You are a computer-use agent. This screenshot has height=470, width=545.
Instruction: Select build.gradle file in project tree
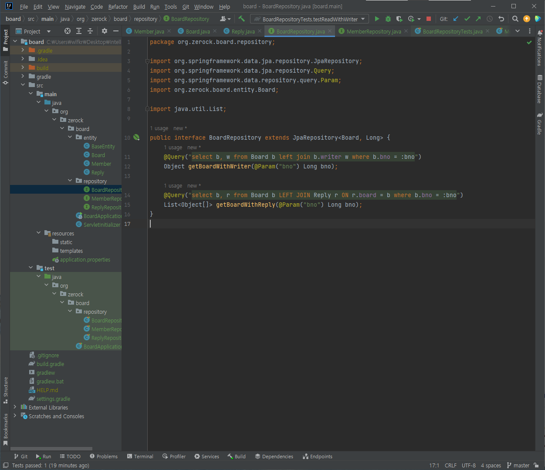click(x=46, y=364)
